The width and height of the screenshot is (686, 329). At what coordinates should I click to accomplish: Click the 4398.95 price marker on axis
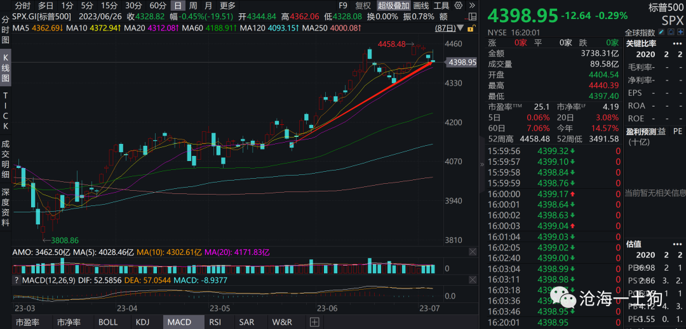462,62
